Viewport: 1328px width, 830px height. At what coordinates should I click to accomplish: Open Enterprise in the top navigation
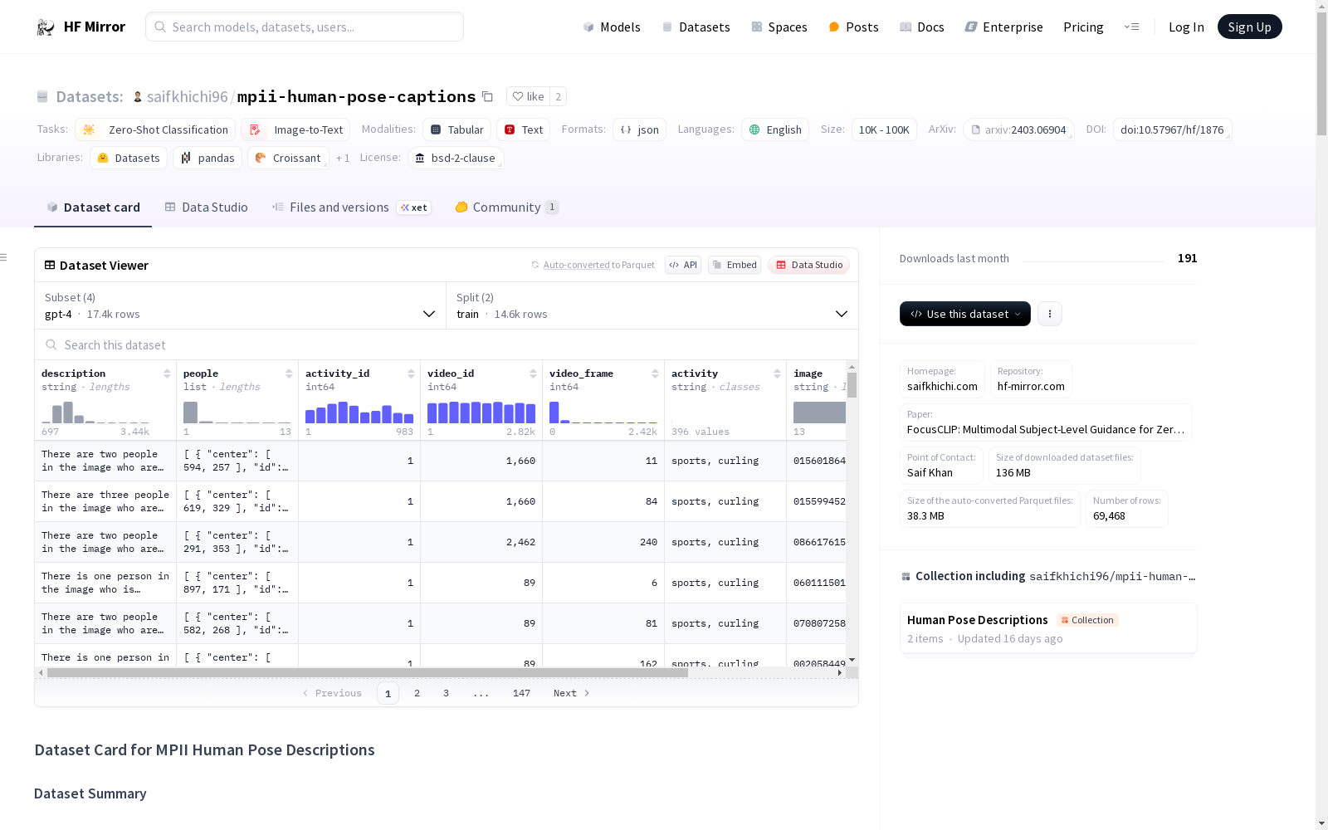coord(1003,27)
